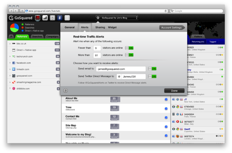This screenshot has height=153, width=232.
Task: Click the add bookmark plus button
Action: [x=22, y=11]
